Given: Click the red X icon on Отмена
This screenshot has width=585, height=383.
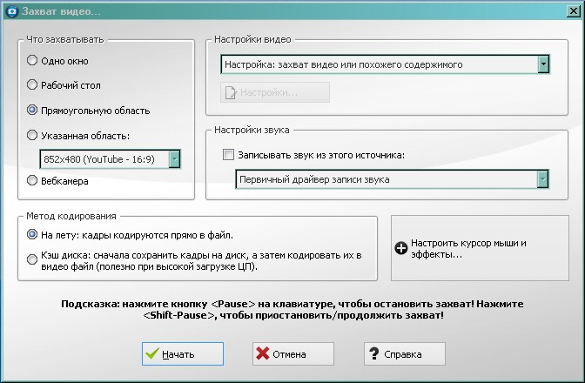Looking at the screenshot, I should pyautogui.click(x=263, y=353).
